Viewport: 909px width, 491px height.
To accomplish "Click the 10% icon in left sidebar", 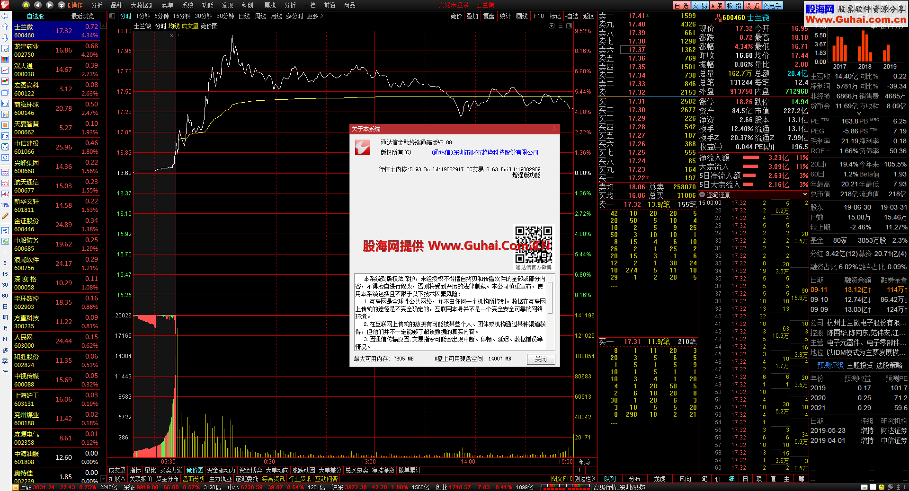I will tap(5, 205).
